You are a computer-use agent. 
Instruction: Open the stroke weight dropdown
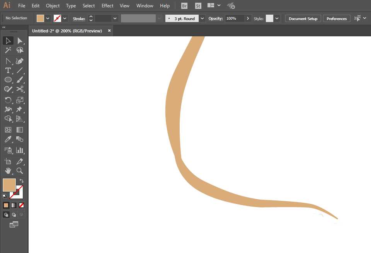coord(115,19)
